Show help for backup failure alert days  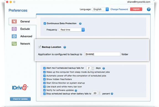tap(104, 68)
